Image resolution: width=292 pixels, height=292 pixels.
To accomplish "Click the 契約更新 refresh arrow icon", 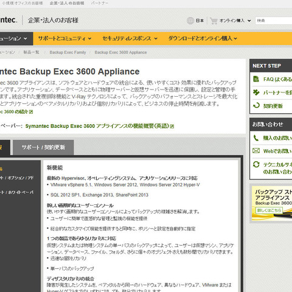I will click(256, 105).
